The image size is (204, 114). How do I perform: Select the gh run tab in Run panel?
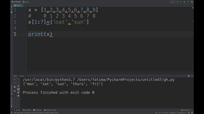click(22, 76)
